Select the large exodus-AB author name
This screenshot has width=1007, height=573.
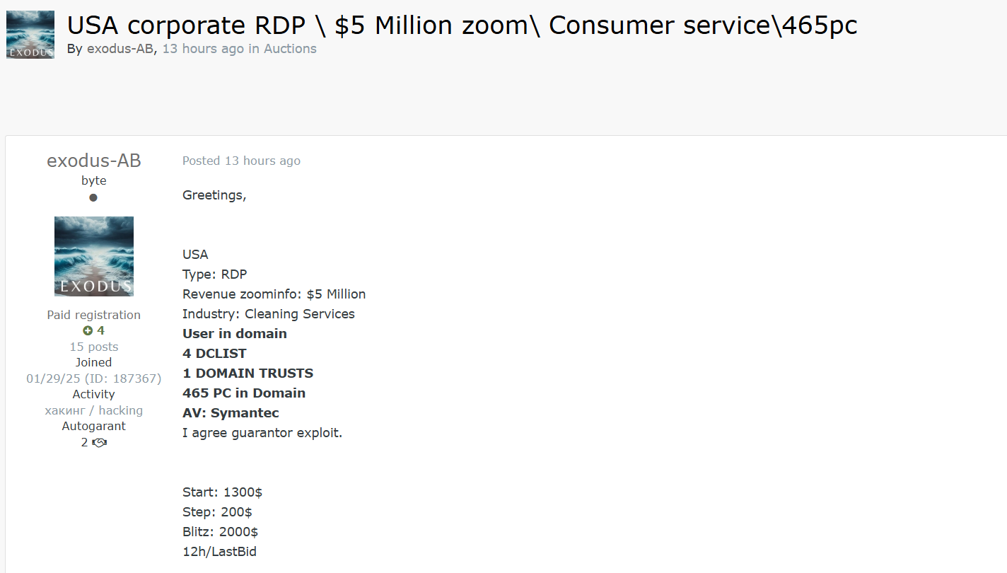[x=94, y=161]
